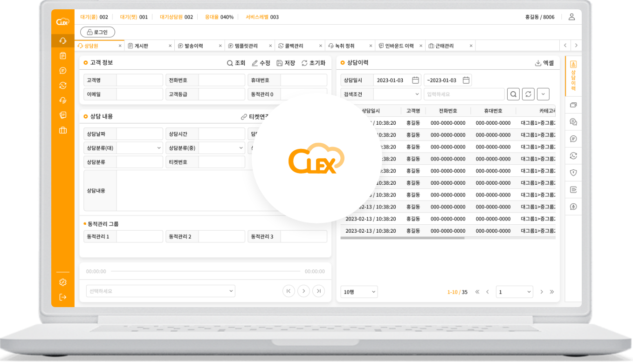The height and width of the screenshot is (362, 633).
Task: Open the 선택하세요 recording dropdown
Action: click(x=161, y=291)
